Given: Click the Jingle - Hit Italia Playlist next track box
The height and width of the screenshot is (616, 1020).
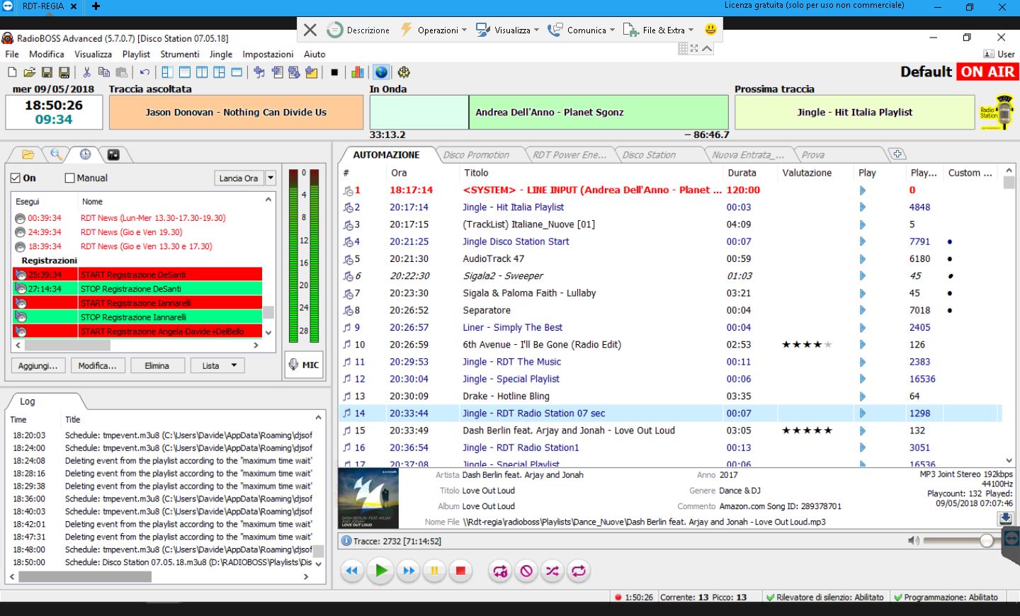Looking at the screenshot, I should point(854,113).
